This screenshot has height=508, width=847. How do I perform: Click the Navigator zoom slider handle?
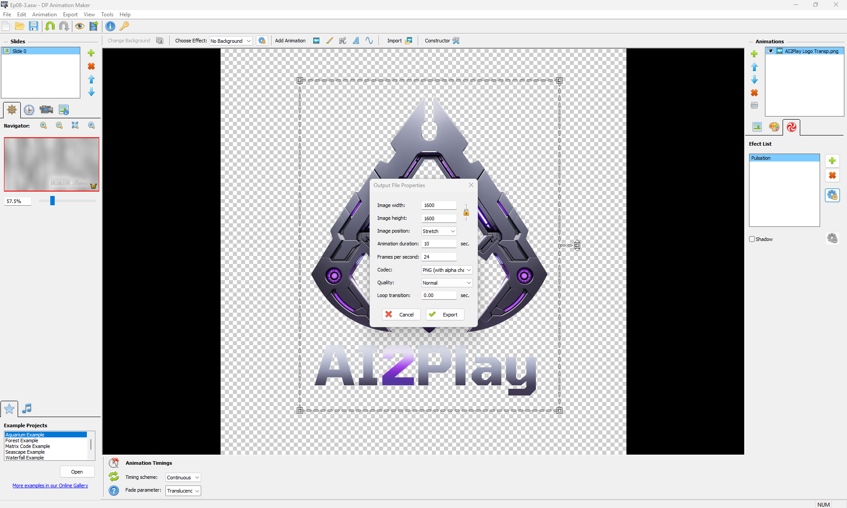click(x=52, y=201)
